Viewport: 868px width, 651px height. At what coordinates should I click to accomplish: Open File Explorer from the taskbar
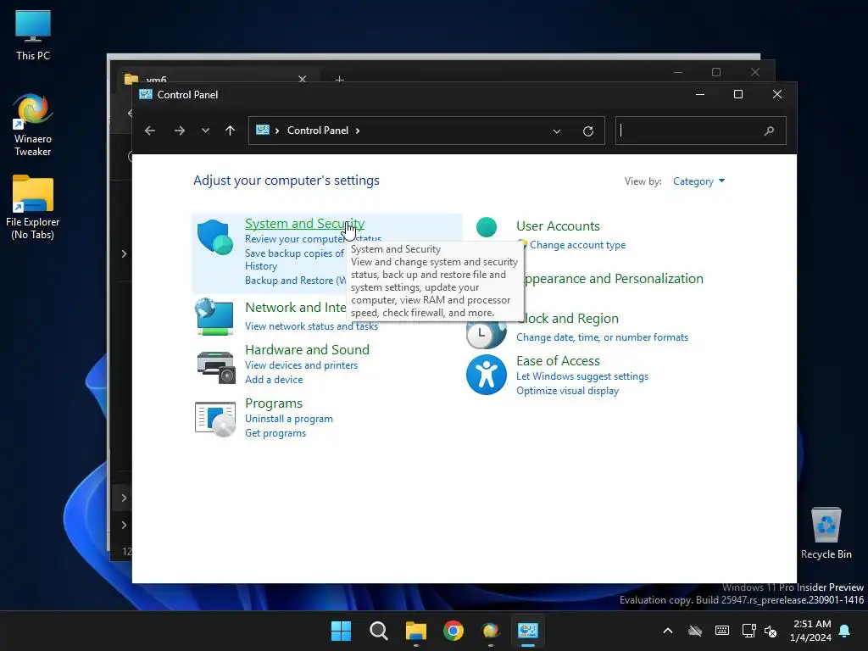415,631
